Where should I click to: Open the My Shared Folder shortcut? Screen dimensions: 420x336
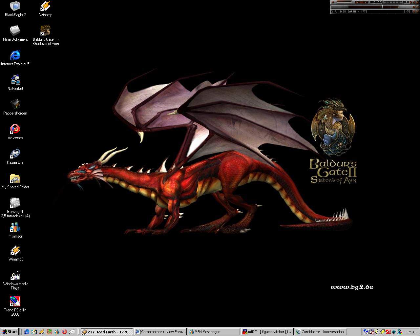coord(15,181)
